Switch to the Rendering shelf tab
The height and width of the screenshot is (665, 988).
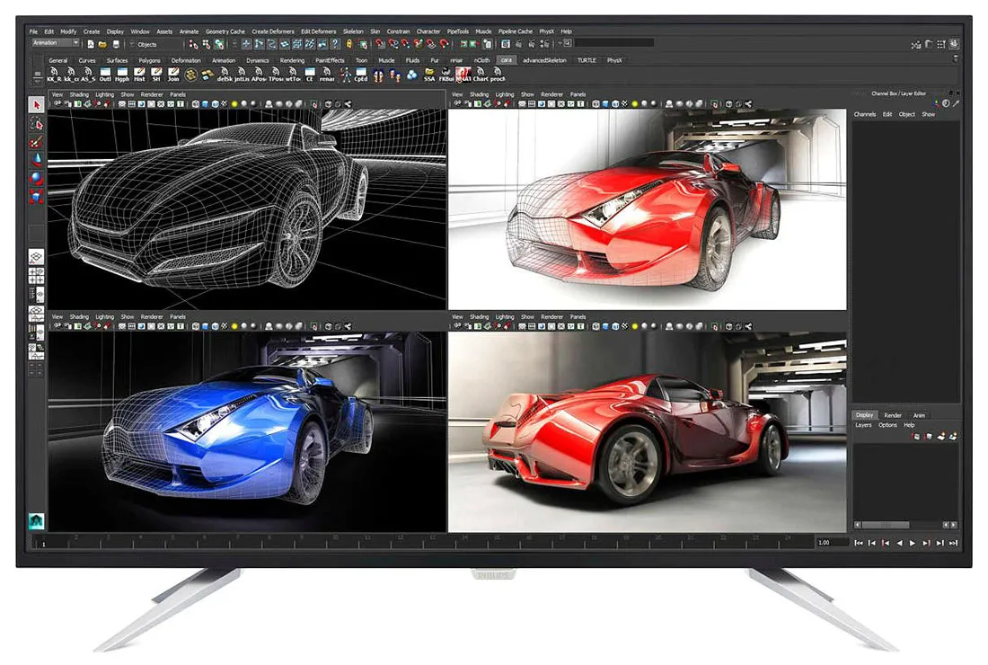(x=292, y=61)
